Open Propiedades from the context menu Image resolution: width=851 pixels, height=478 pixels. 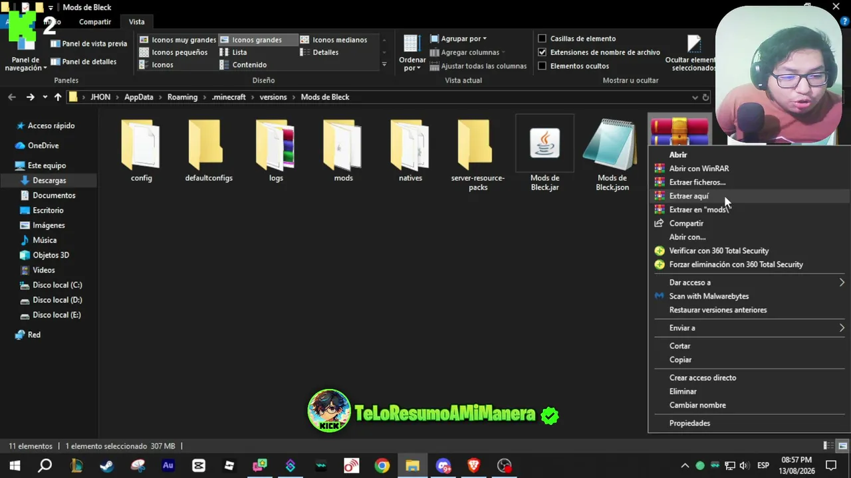(x=749, y=423)
